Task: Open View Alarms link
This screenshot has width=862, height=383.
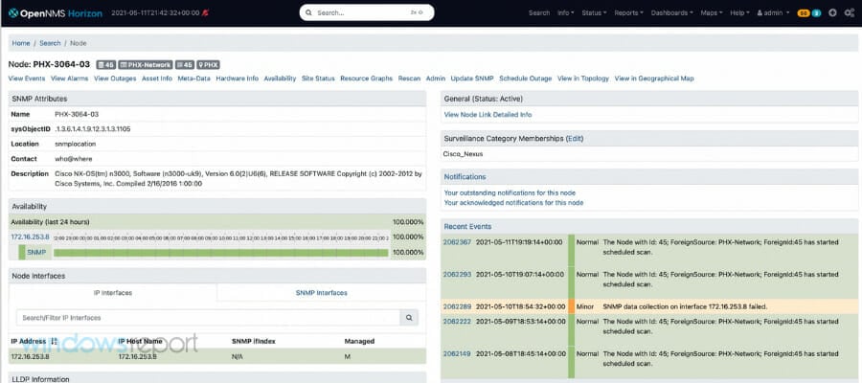Action: [69, 79]
